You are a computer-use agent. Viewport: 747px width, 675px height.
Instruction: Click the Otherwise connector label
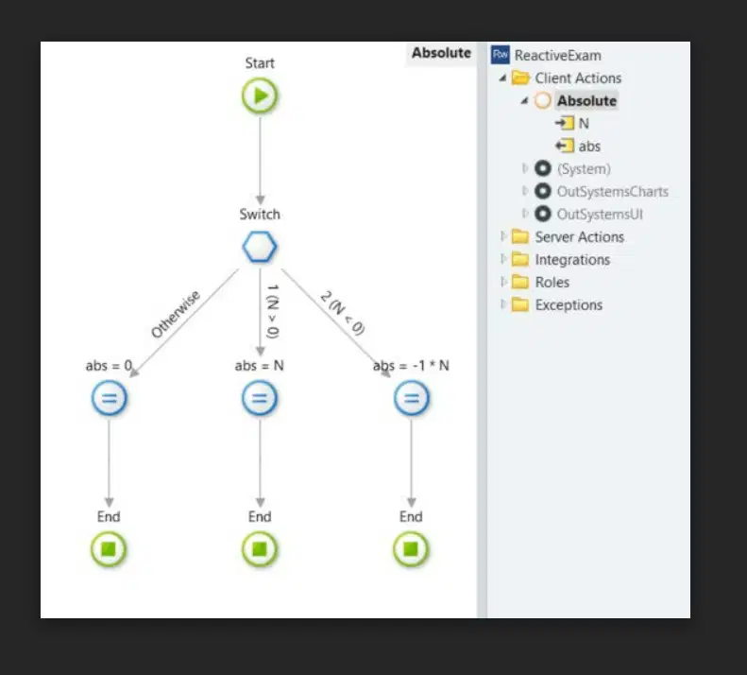click(x=176, y=314)
